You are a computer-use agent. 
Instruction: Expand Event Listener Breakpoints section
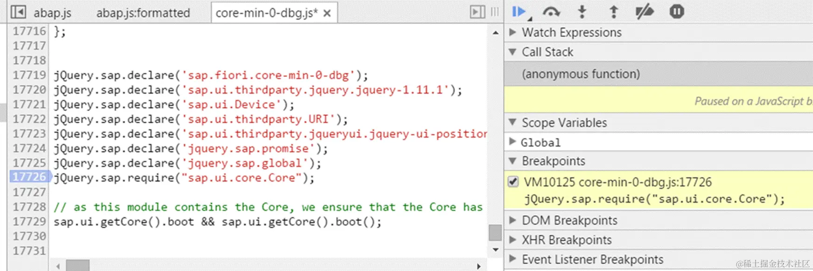click(512, 259)
